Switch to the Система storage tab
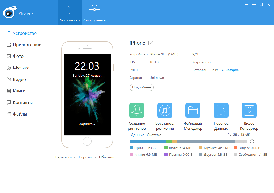The width and height of the screenshot is (274, 193). click(154, 135)
